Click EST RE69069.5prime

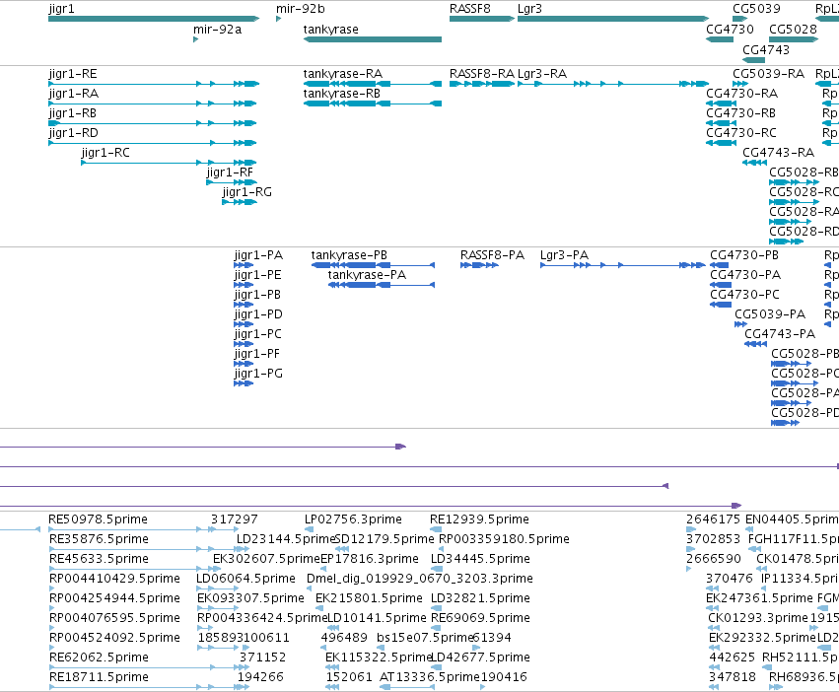pyautogui.click(x=480, y=618)
